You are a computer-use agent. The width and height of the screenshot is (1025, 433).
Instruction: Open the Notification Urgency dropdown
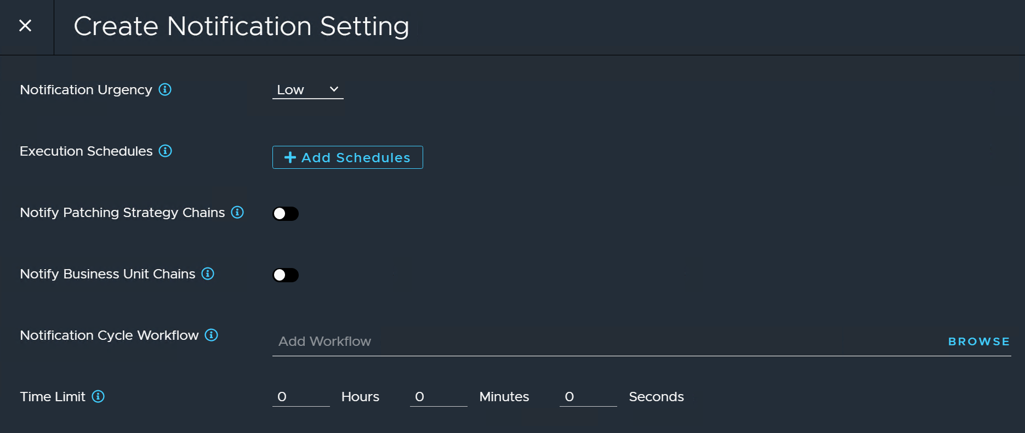point(307,89)
